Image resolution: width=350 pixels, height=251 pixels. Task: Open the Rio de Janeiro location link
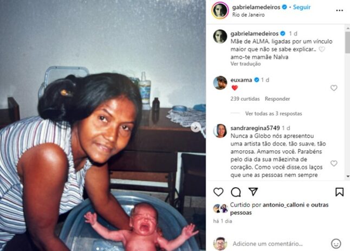249,15
